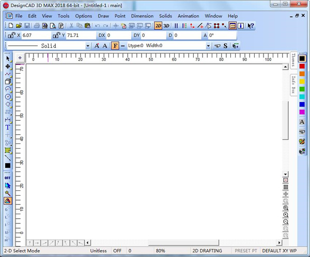Expand the Solid line style dropdown
310x257 pixels.
click(87, 46)
